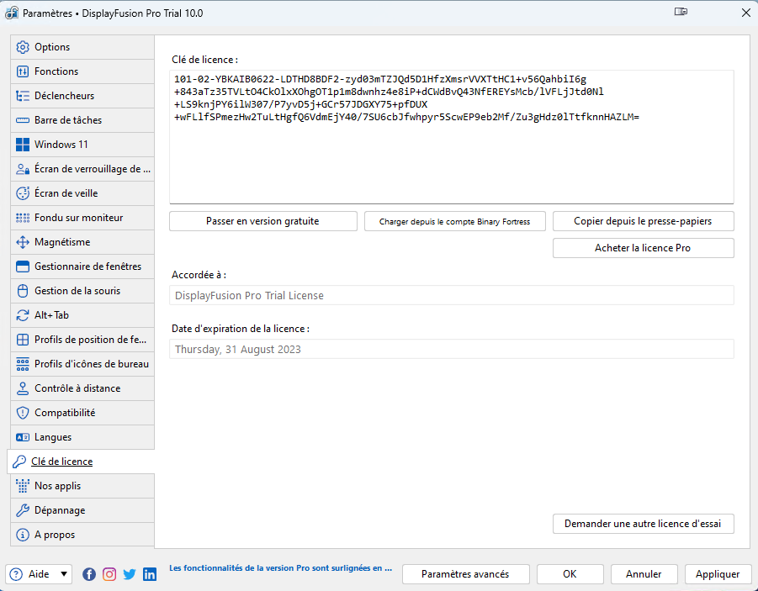Open the Options gear icon
The height and width of the screenshot is (591, 758).
point(23,47)
